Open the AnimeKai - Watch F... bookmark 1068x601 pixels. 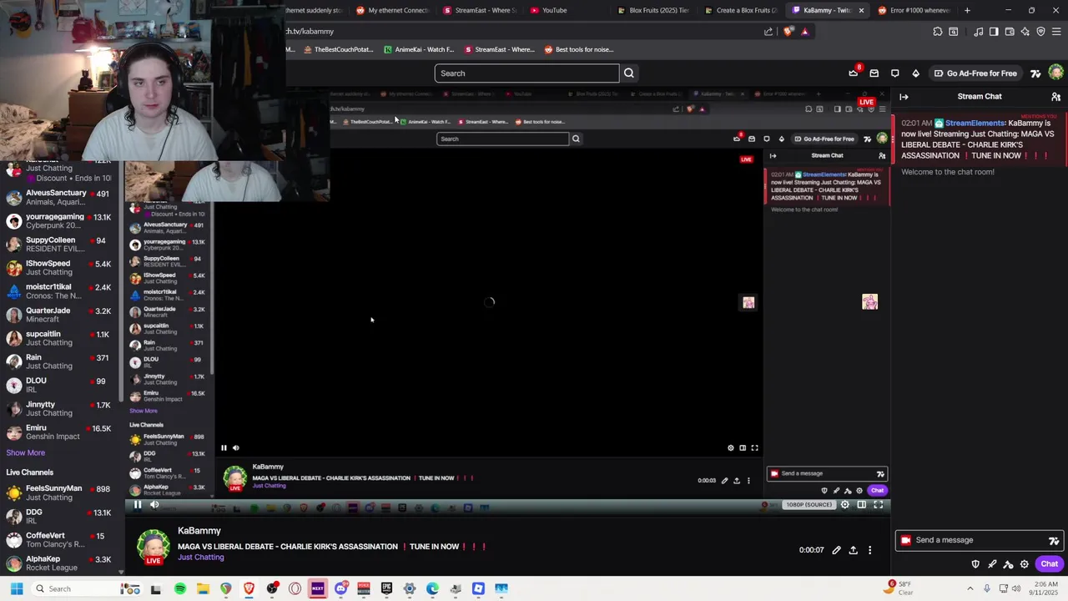click(419, 49)
